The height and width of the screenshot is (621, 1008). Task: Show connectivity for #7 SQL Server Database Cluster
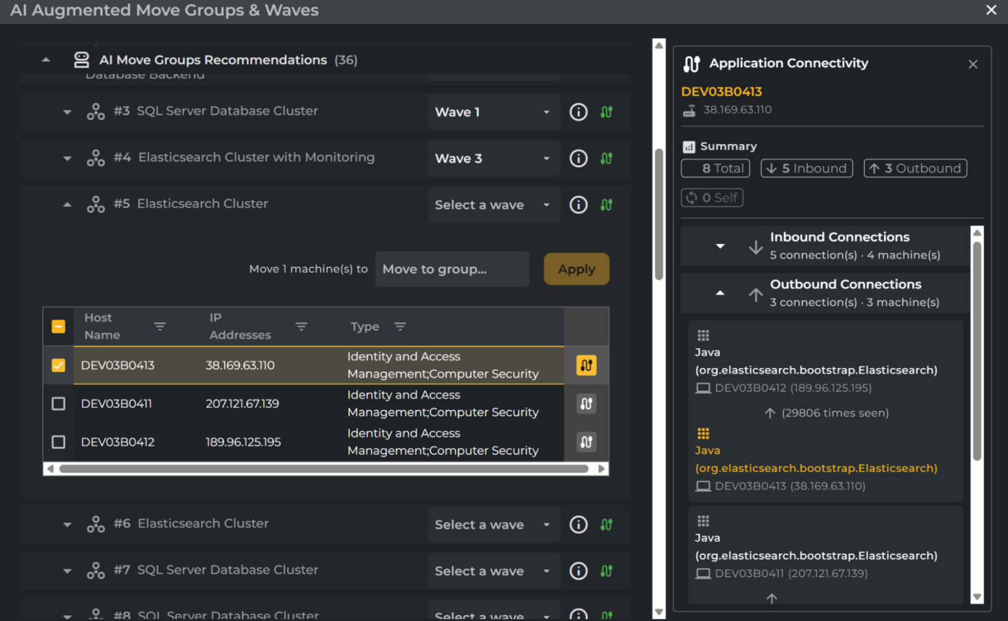click(606, 571)
